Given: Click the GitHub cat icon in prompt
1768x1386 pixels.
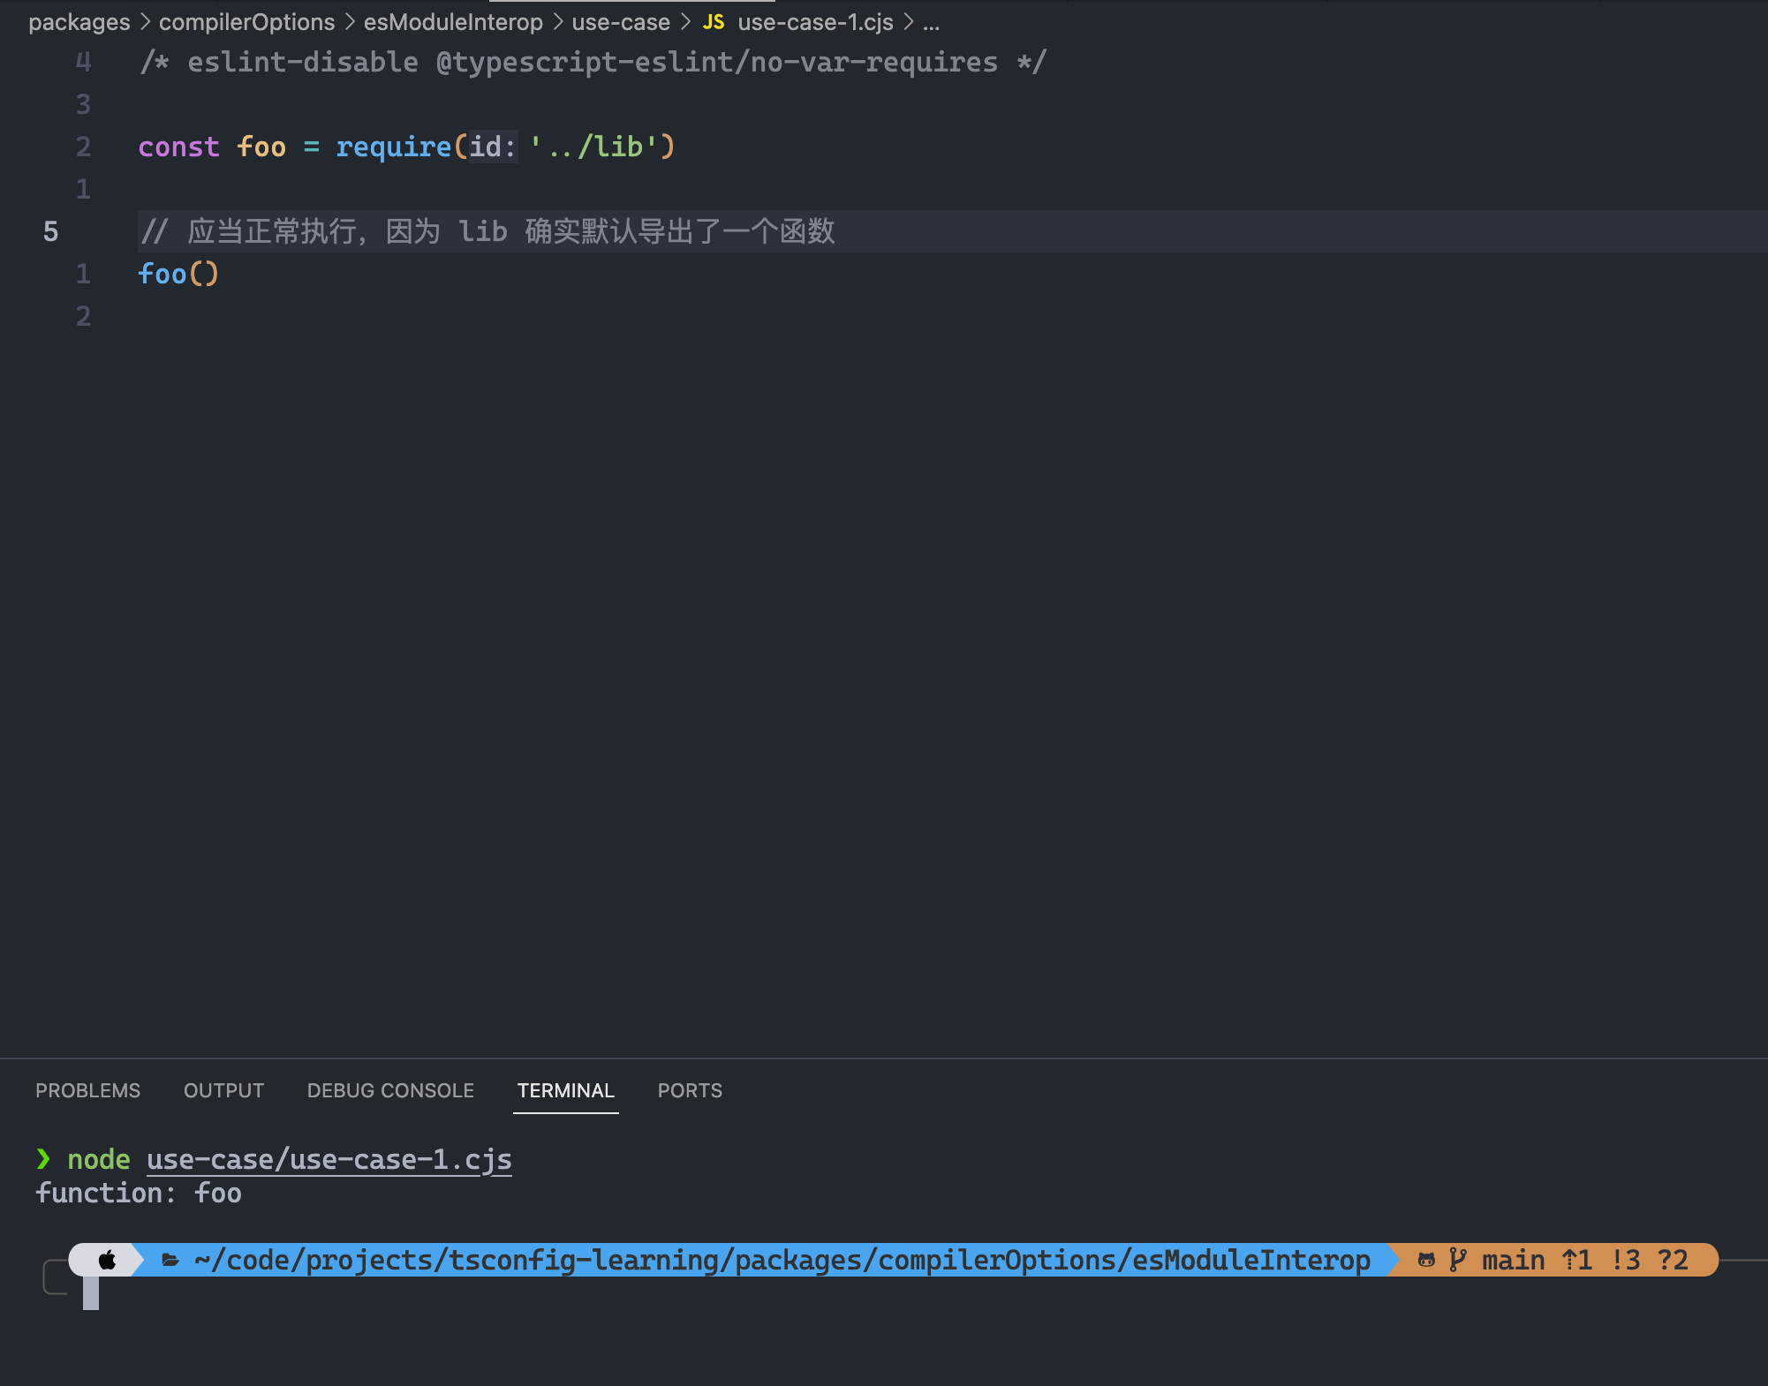Looking at the screenshot, I should point(1426,1260).
